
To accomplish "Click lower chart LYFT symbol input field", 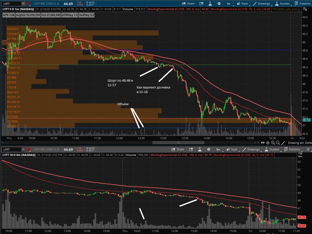I will [11, 149].
